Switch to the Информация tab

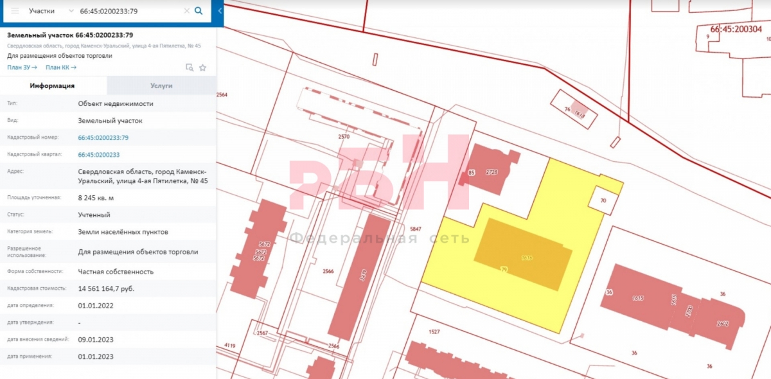pyautogui.click(x=53, y=85)
